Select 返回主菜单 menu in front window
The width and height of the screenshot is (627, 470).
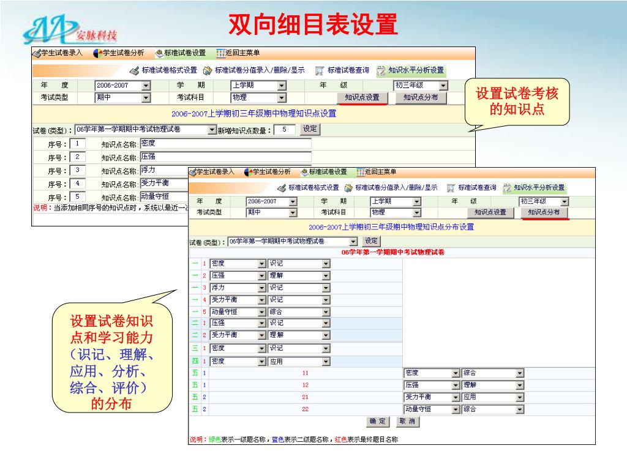pos(380,172)
